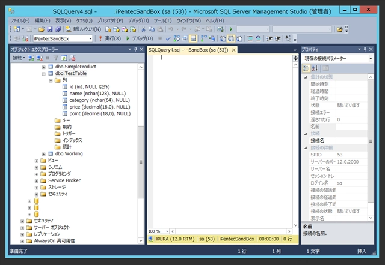Click the query editor horizontal scrollbar
Screen dimensions: 385x265
[231, 231]
